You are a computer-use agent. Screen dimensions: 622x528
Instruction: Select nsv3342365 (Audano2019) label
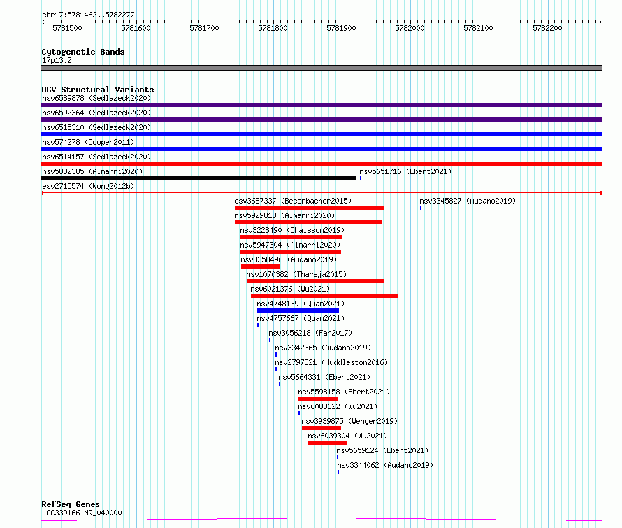(x=323, y=348)
